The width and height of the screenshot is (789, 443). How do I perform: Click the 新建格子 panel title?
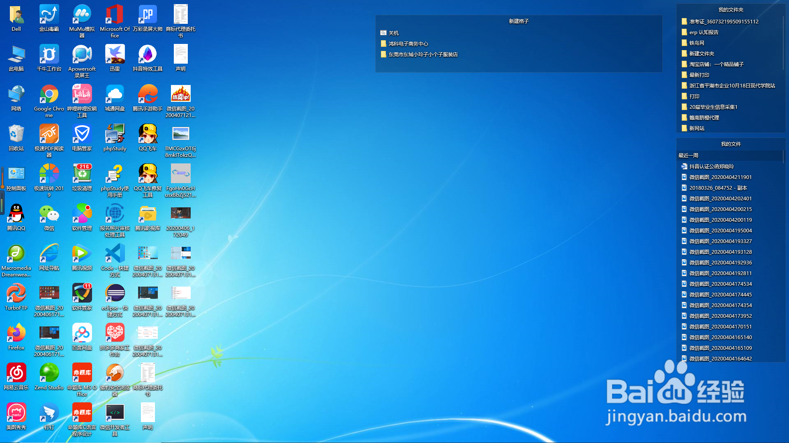[519, 21]
